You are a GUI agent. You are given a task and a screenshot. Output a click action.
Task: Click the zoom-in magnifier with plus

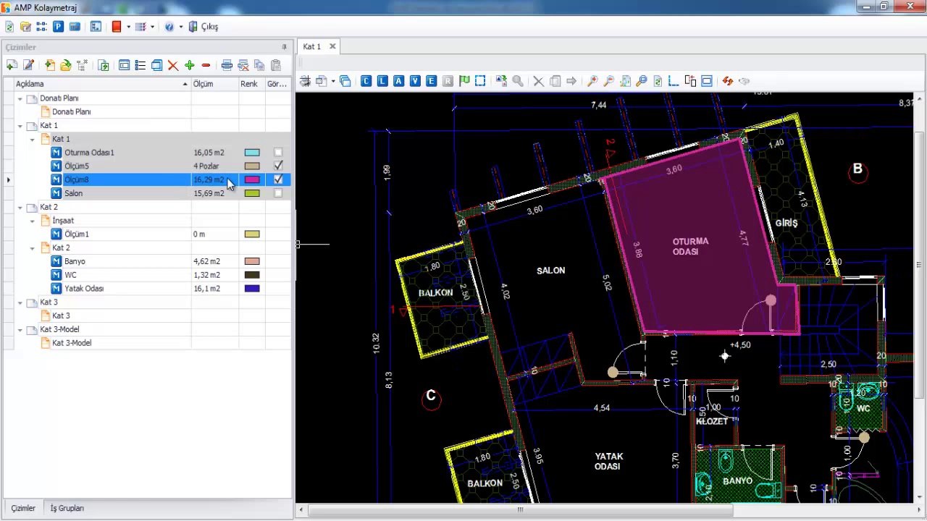coord(592,81)
